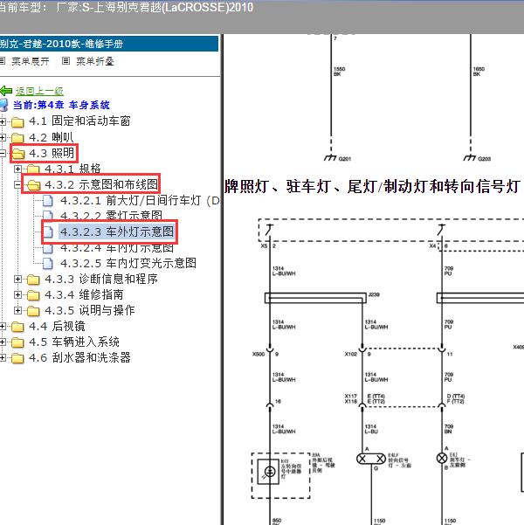The height and width of the screenshot is (525, 524).
Task: Collapse the 4.3.2 示意图和布线图 node
Action: 17,184
